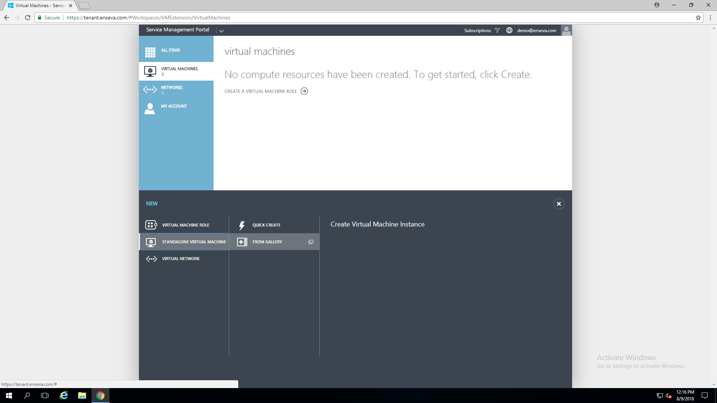
Task: Click the Create Virtual Machine Instance heading
Action: [x=377, y=224]
